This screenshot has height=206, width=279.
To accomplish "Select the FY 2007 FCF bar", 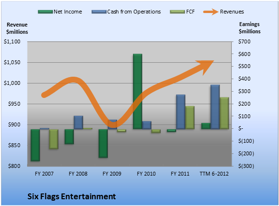I will click(x=54, y=139).
